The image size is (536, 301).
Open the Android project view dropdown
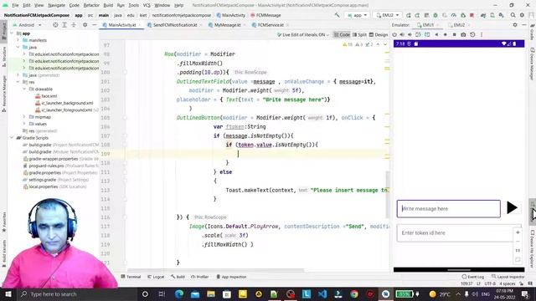pos(27,25)
